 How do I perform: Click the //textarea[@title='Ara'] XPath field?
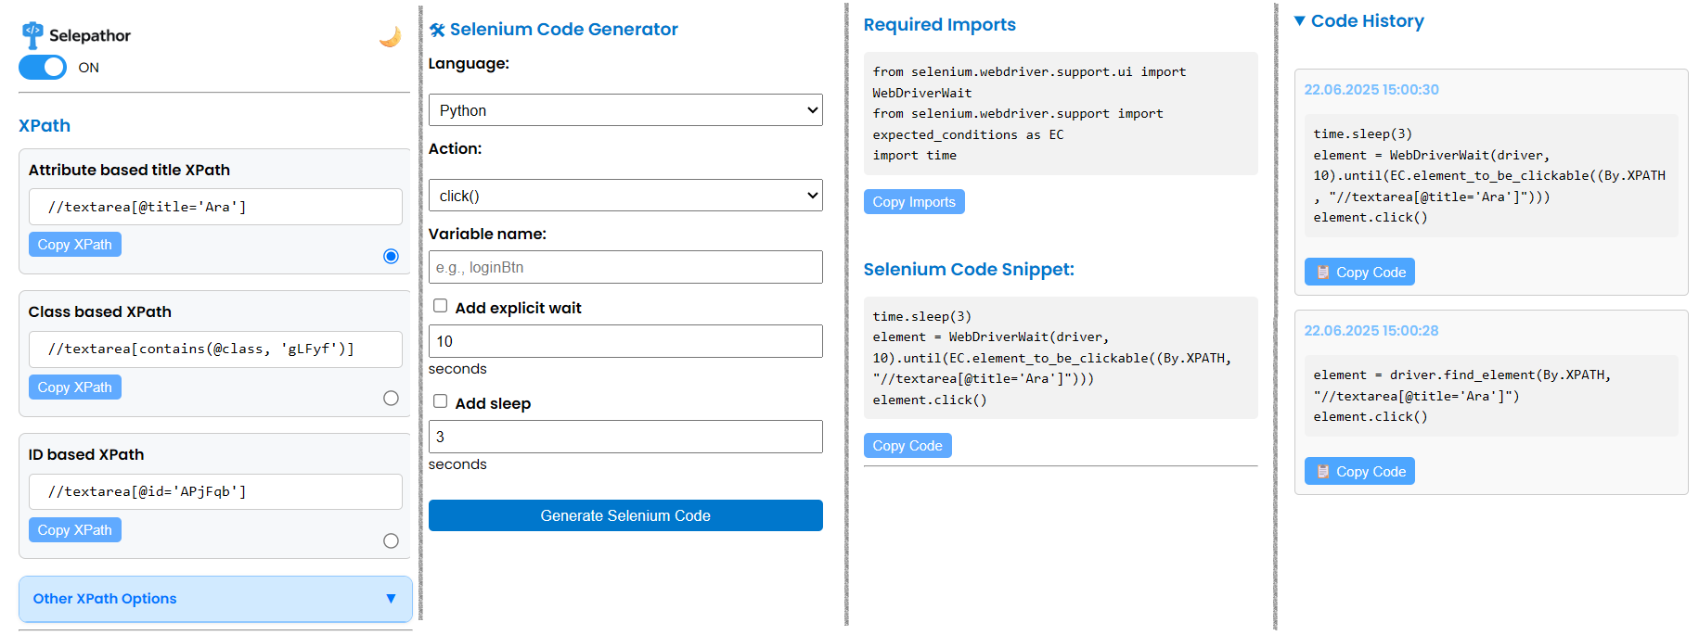(215, 207)
